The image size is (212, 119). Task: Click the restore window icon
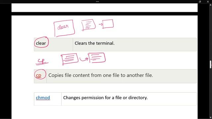pyautogui.click(x=200, y=2)
